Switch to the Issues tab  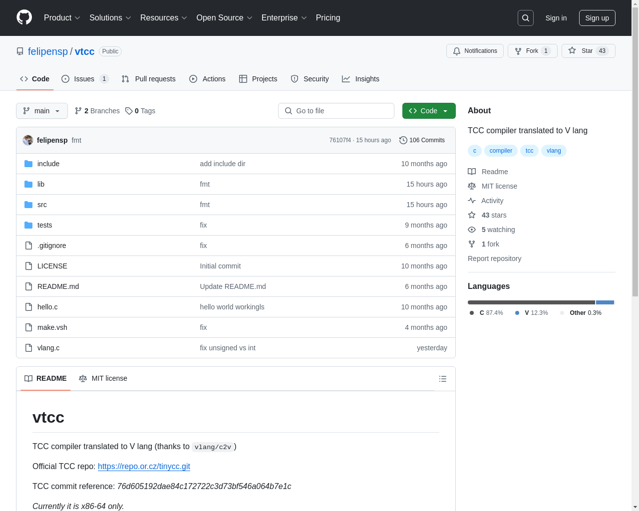tap(84, 79)
